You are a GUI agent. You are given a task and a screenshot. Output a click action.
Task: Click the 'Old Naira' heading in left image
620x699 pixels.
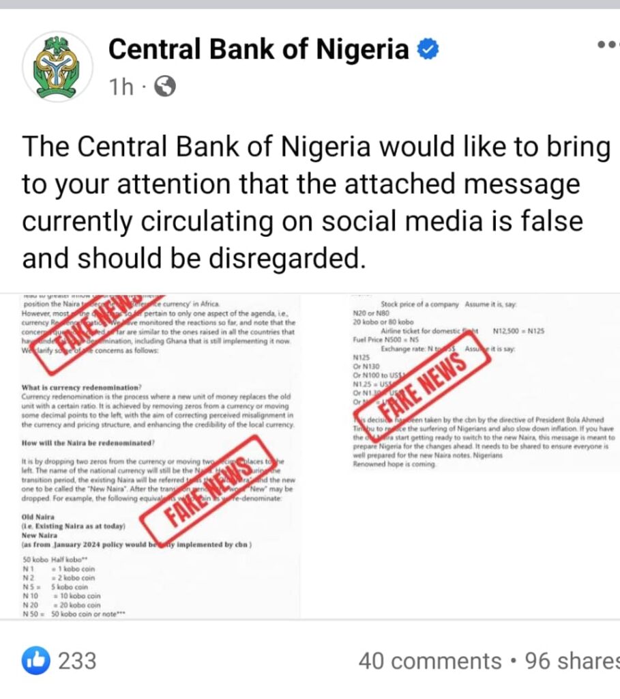38,517
